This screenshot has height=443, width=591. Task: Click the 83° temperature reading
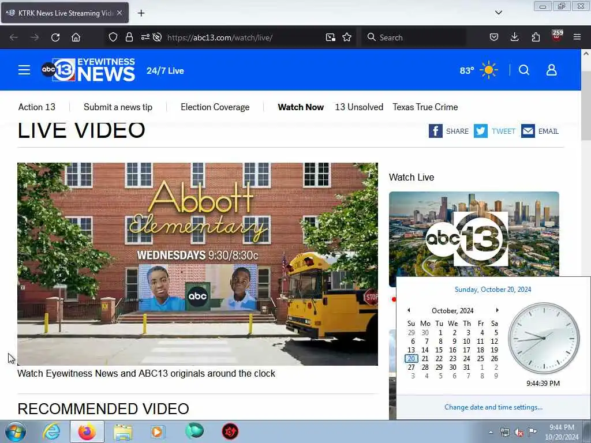[466, 70]
